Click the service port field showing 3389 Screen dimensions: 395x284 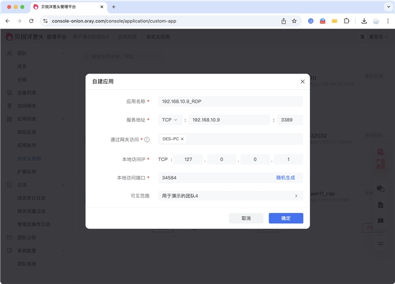pyautogui.click(x=290, y=120)
